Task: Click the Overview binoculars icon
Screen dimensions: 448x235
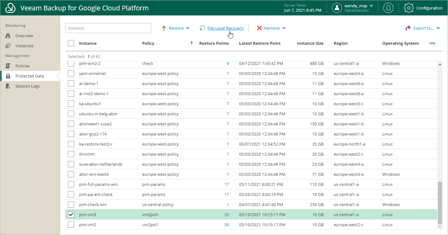Action: tap(8, 36)
